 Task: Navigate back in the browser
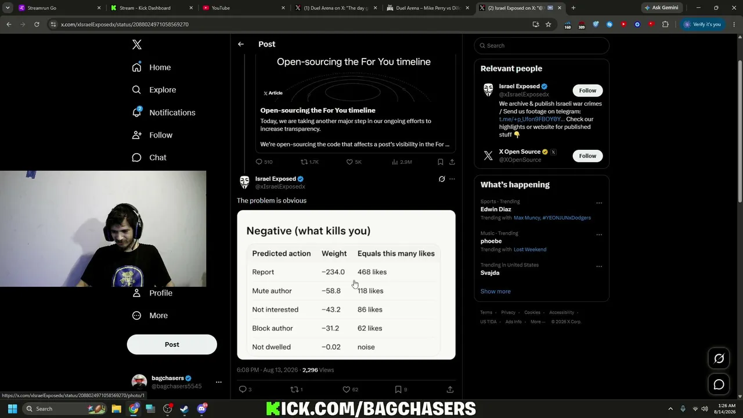click(x=9, y=24)
